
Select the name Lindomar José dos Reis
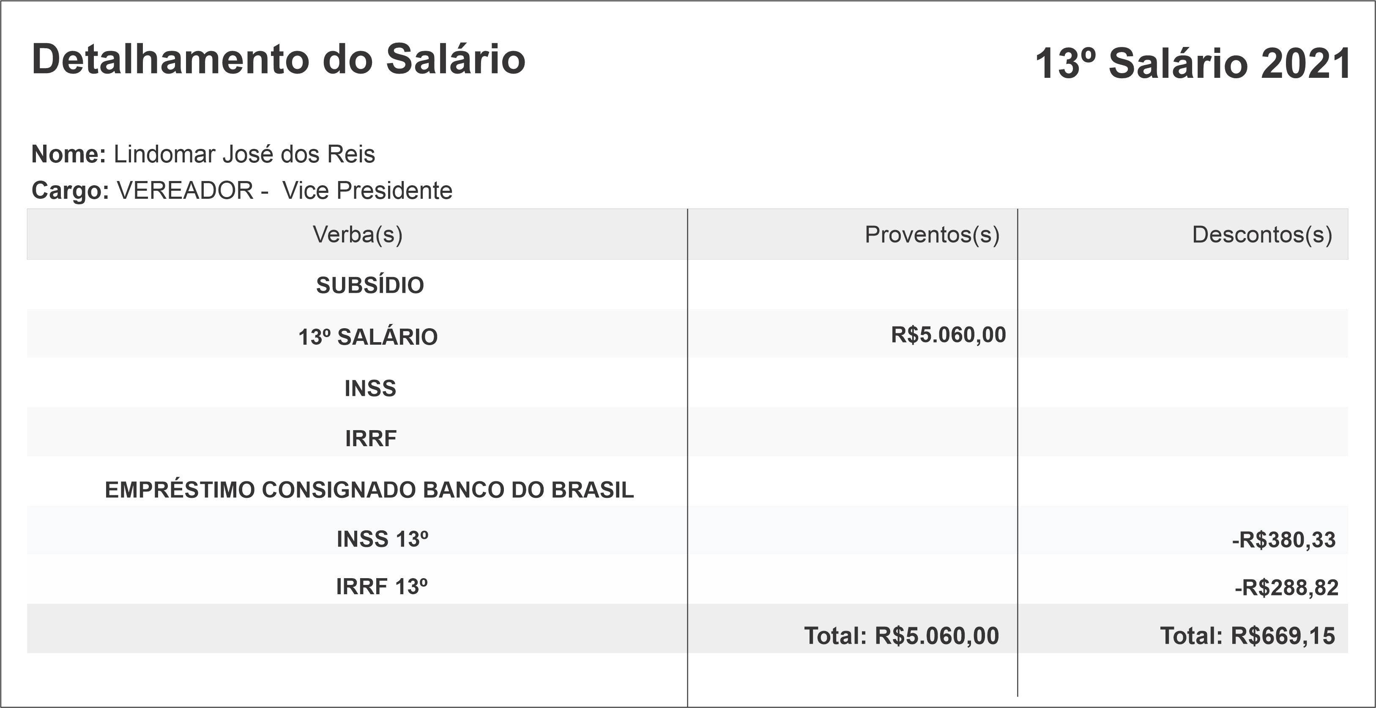(244, 154)
